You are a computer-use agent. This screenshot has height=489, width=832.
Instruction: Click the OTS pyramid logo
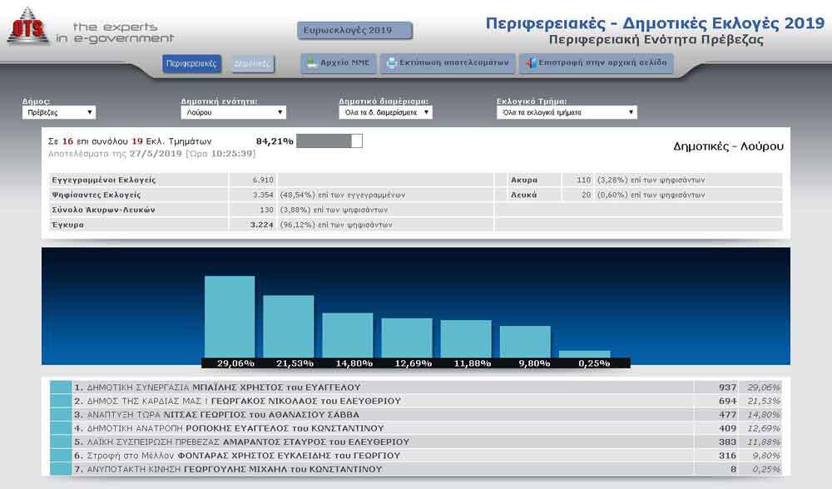[x=28, y=26]
